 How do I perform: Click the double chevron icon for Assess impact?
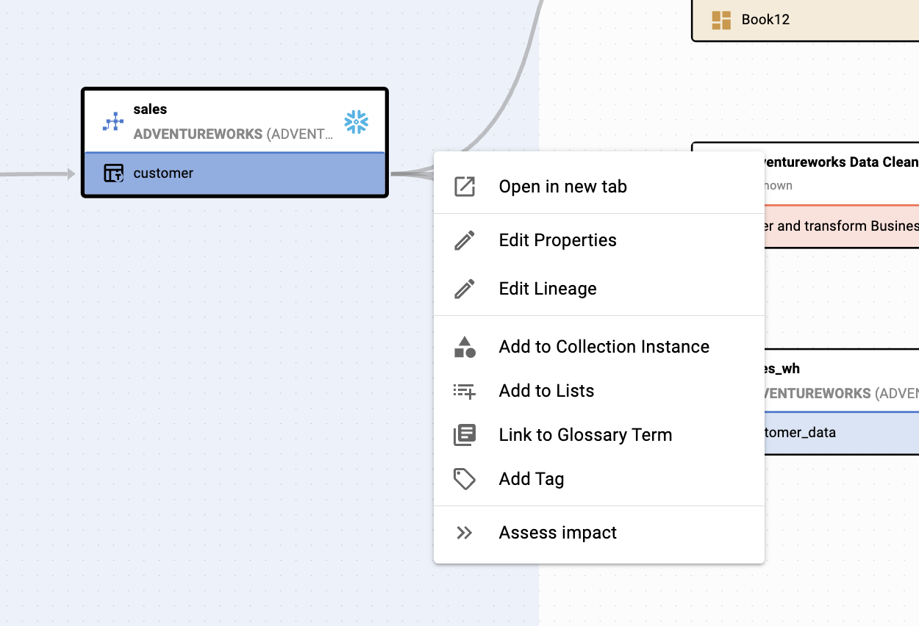pyautogui.click(x=465, y=533)
